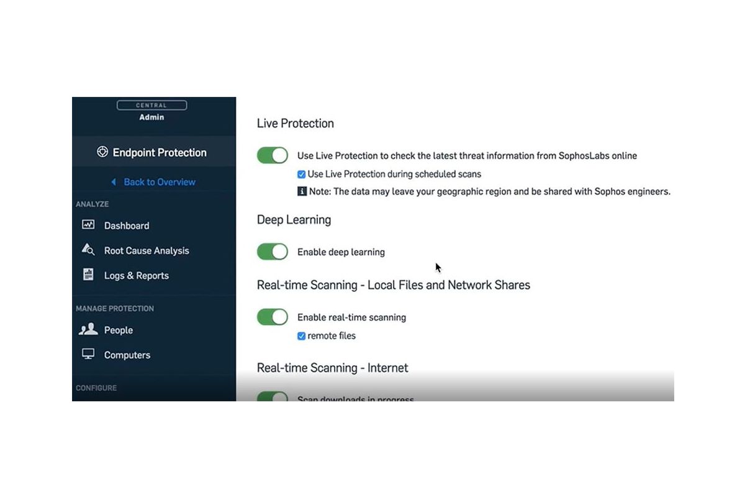Screen dimensions: 745x497
Task: Click the MANAGE PROTECTION group label
Action: [115, 308]
